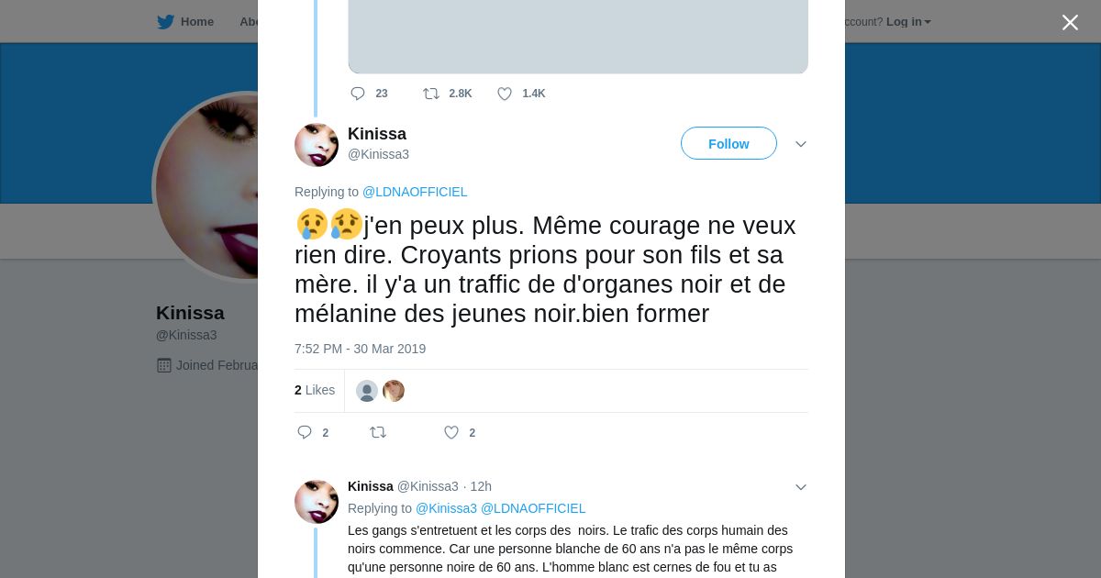The image size is (1101, 578).
Task: Click the grey default avatar among likers
Action: 367,391
